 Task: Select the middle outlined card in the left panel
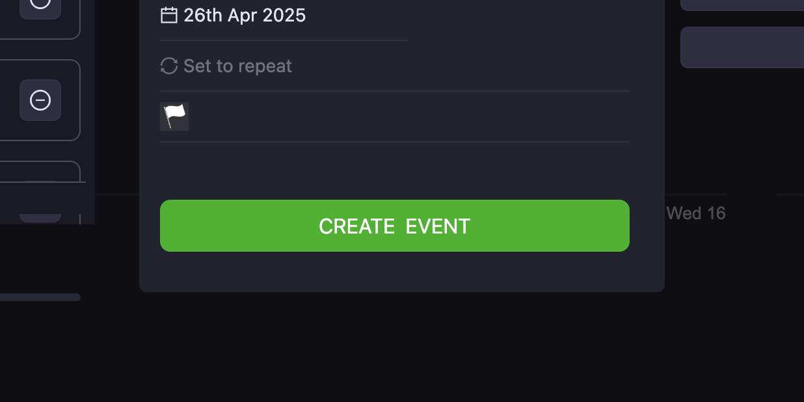pos(40,100)
